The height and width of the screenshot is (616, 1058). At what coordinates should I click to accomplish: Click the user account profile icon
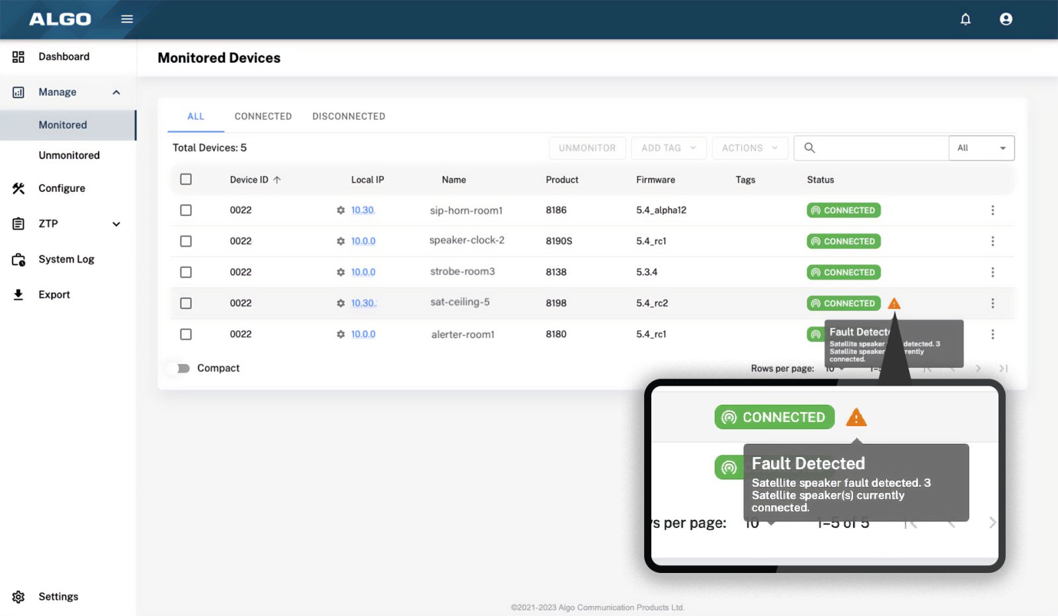tap(1006, 19)
